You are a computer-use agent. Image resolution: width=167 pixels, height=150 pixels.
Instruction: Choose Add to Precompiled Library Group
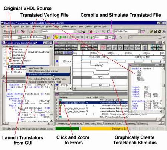click(48, 71)
